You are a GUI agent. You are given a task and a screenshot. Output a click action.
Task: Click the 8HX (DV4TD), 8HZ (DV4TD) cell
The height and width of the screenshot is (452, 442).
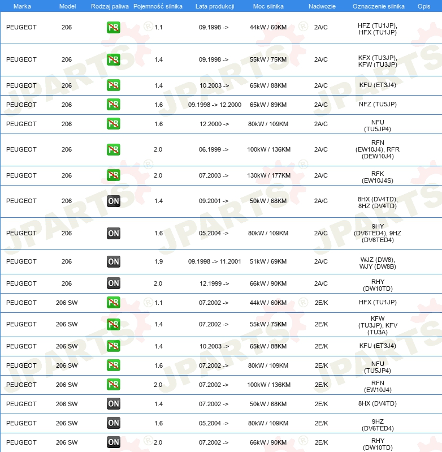[378, 203]
